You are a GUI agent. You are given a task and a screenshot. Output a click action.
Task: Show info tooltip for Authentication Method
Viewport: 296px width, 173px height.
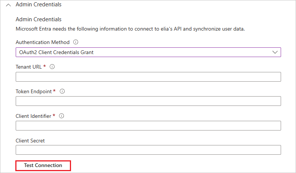(x=76, y=42)
